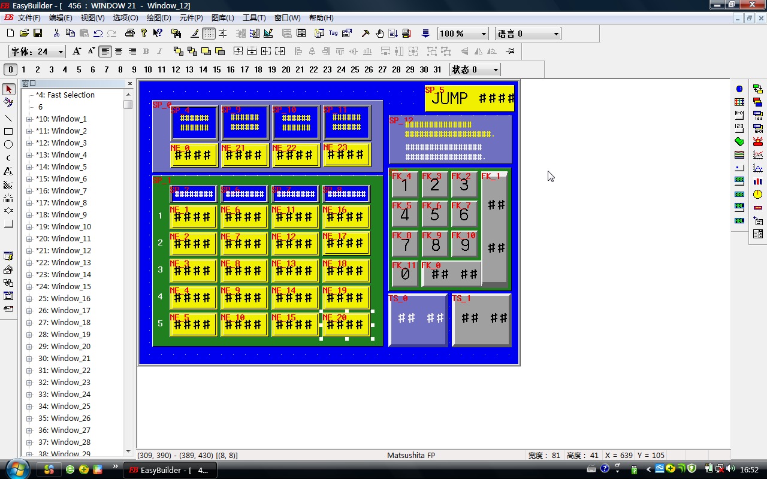The width and height of the screenshot is (767, 479).
Task: Expand the *10: Window_1 tree node
Action: click(29, 119)
